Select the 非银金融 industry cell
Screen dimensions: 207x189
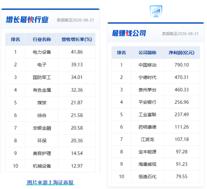42,128
